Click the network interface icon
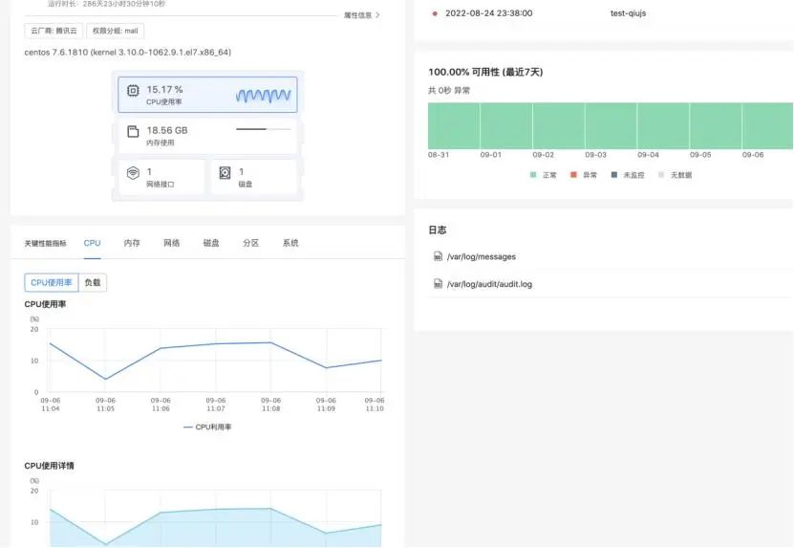 coord(132,173)
